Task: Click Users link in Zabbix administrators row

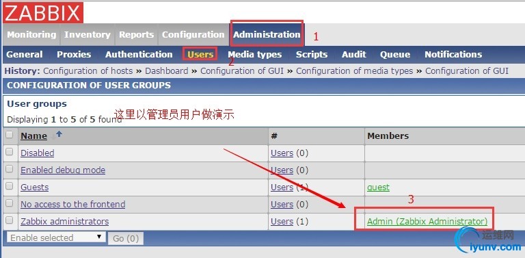Action: pyautogui.click(x=282, y=222)
